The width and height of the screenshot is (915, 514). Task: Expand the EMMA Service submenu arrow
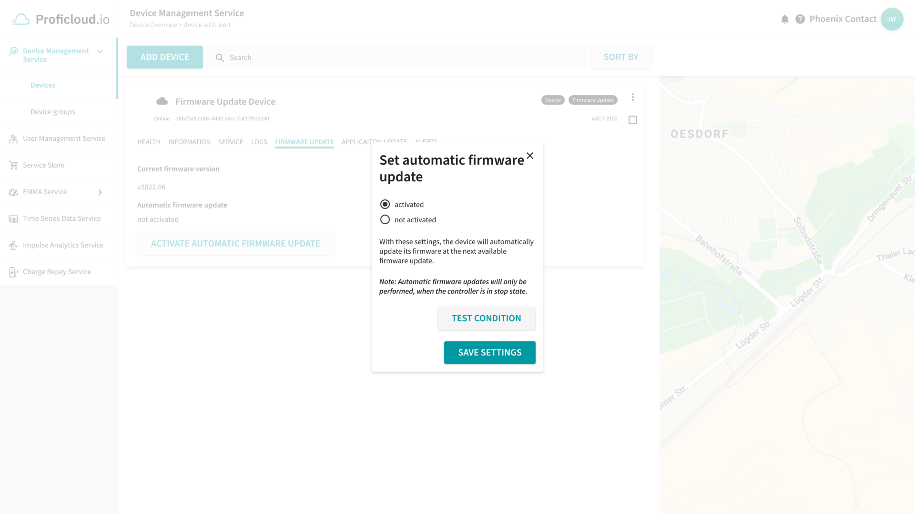100,192
